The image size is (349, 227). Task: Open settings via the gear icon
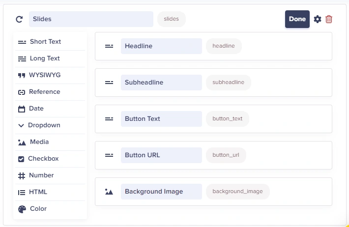pos(318,19)
